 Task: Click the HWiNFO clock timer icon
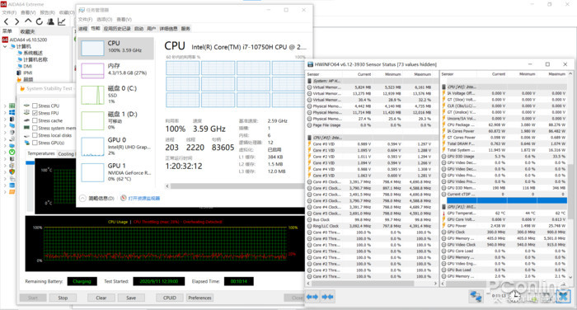click(515, 296)
